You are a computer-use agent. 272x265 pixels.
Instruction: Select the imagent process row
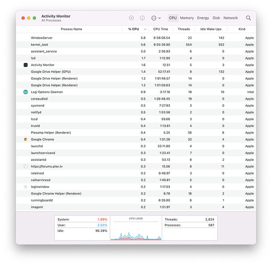click(x=136, y=207)
